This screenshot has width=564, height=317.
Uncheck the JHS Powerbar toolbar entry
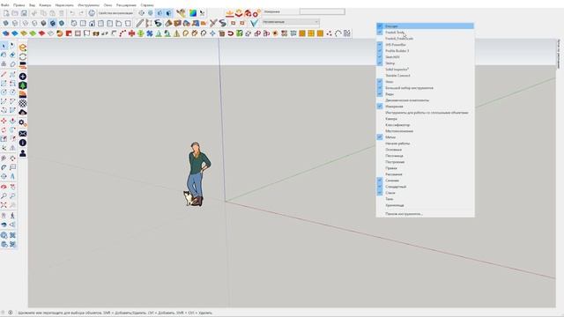coord(425,45)
